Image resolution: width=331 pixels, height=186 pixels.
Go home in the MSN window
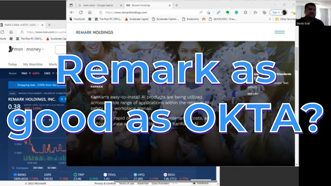tap(11, 32)
